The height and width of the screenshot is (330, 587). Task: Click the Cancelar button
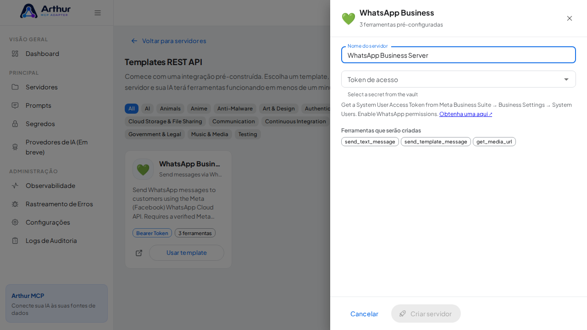[x=364, y=313]
